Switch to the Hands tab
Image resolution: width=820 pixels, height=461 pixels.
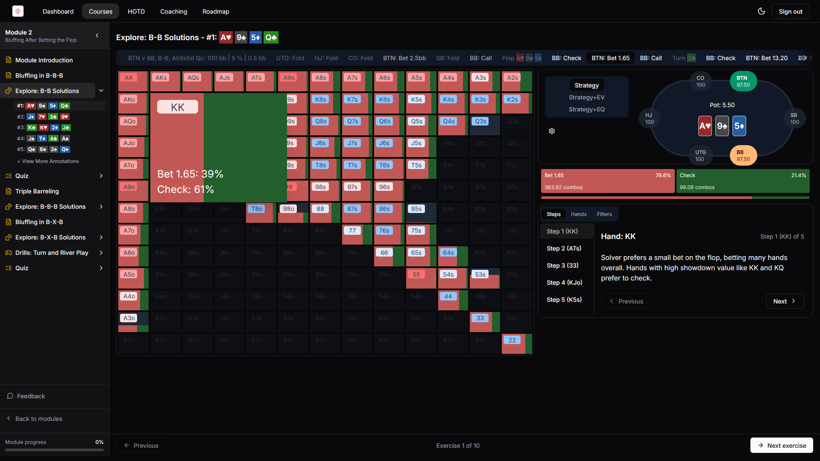[x=578, y=214]
